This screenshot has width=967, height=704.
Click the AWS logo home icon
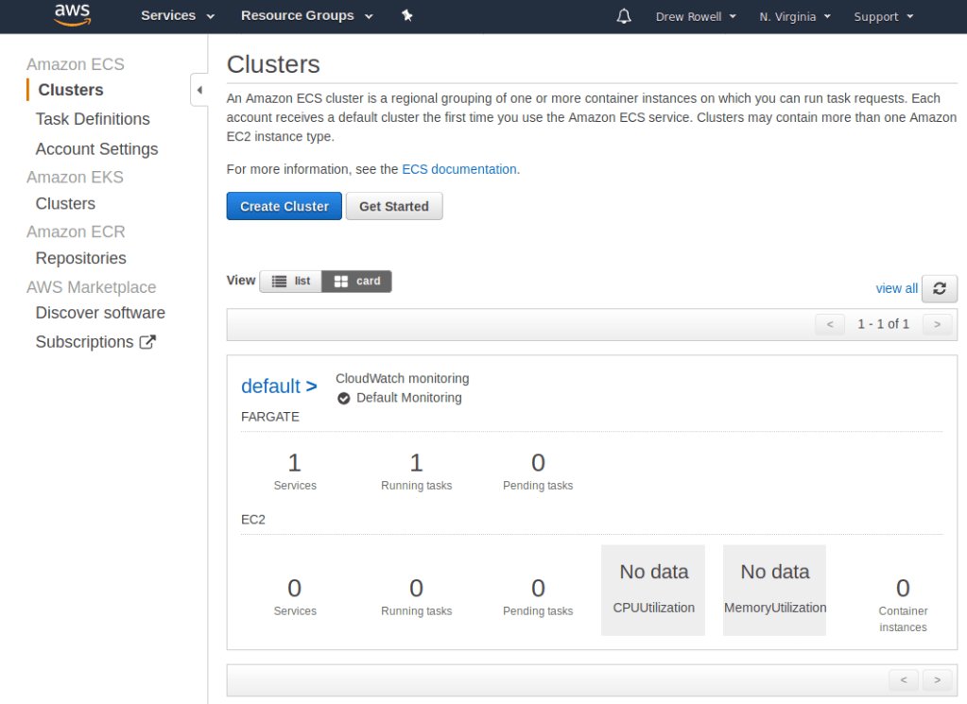[72, 15]
